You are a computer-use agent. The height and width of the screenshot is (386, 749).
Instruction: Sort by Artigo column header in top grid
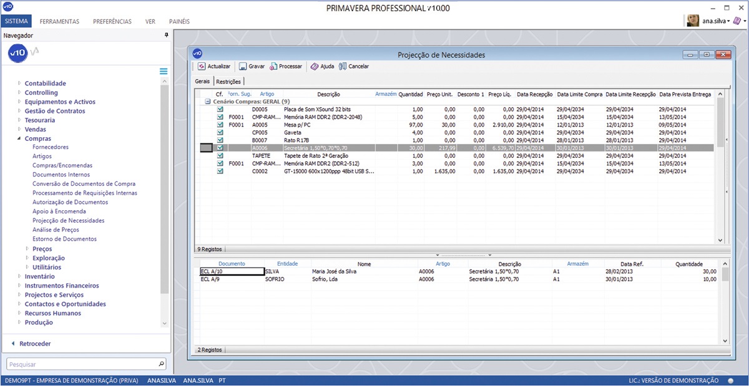coord(267,94)
